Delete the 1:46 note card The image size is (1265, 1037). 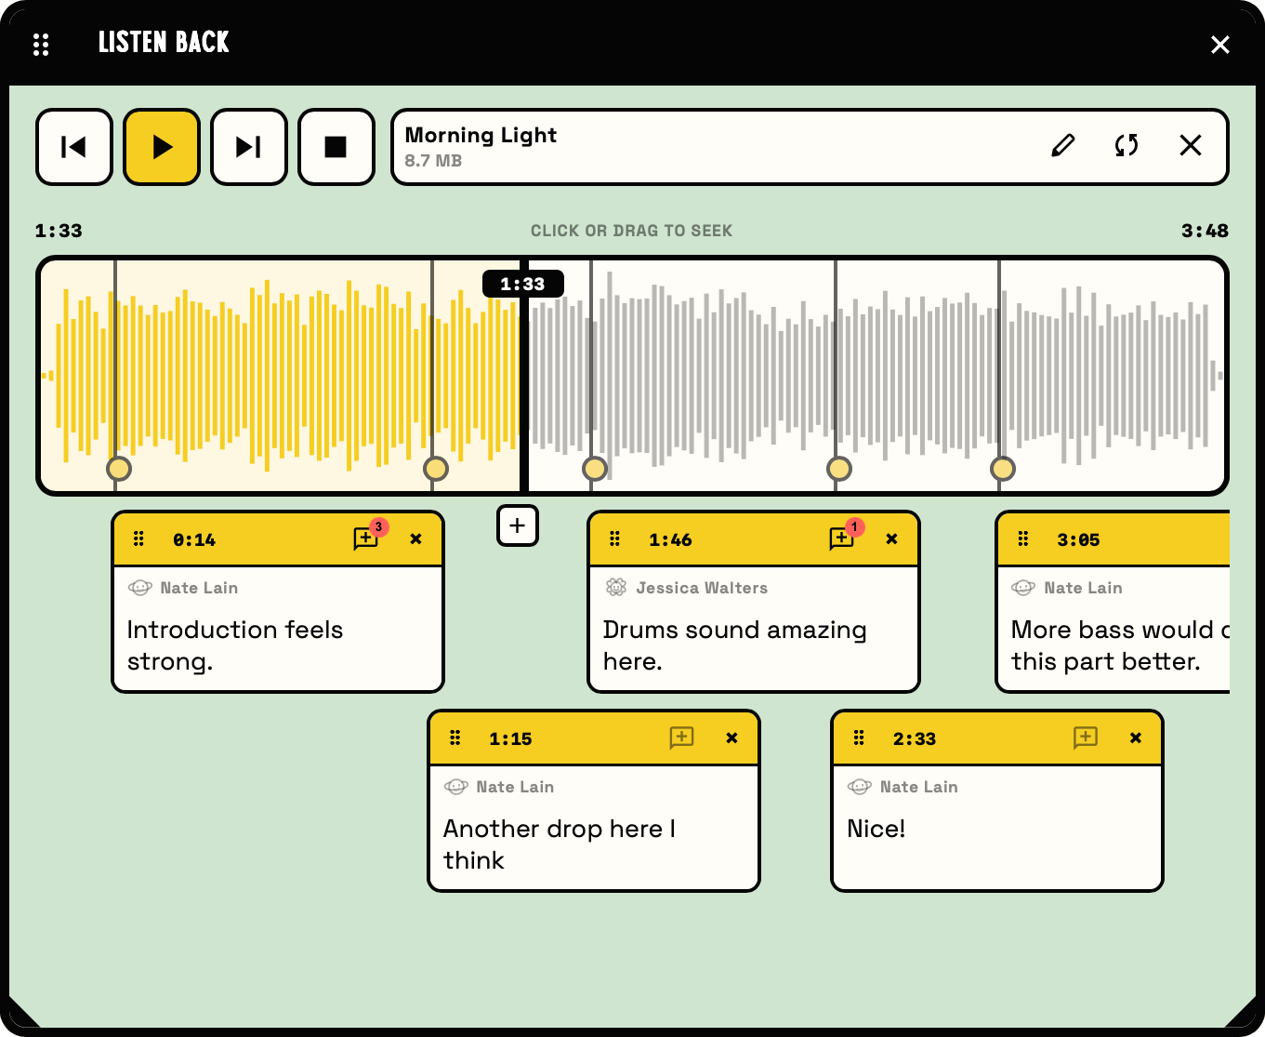(x=892, y=538)
